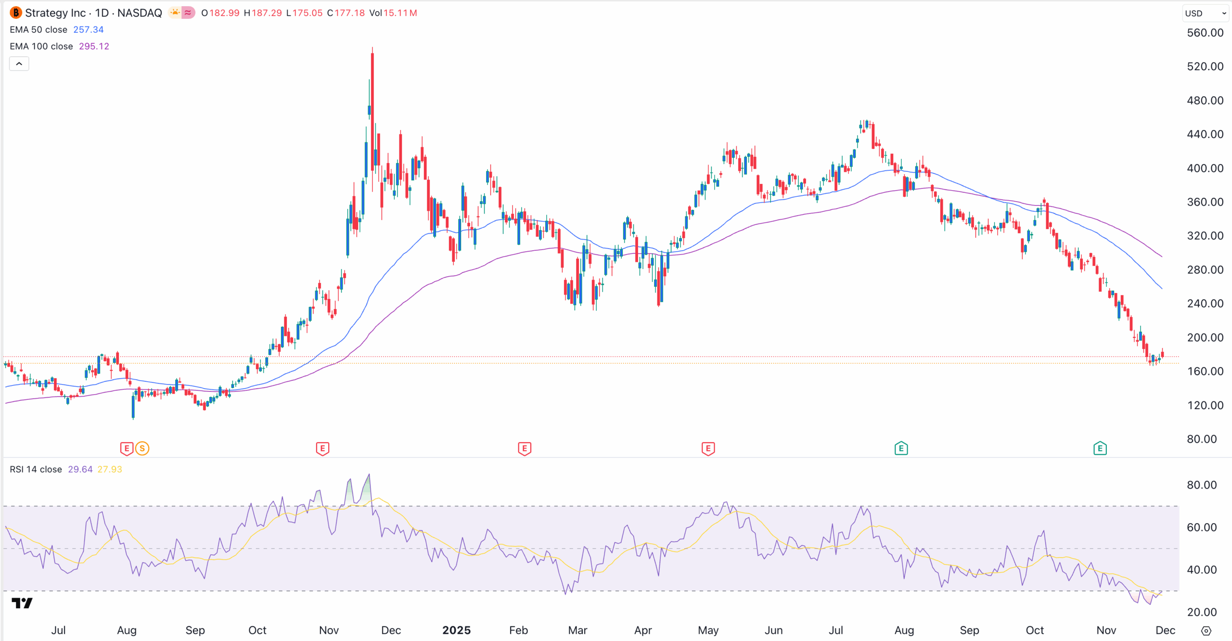Click the close price C 177.18
Screen dimensions: 1232x641
346,13
